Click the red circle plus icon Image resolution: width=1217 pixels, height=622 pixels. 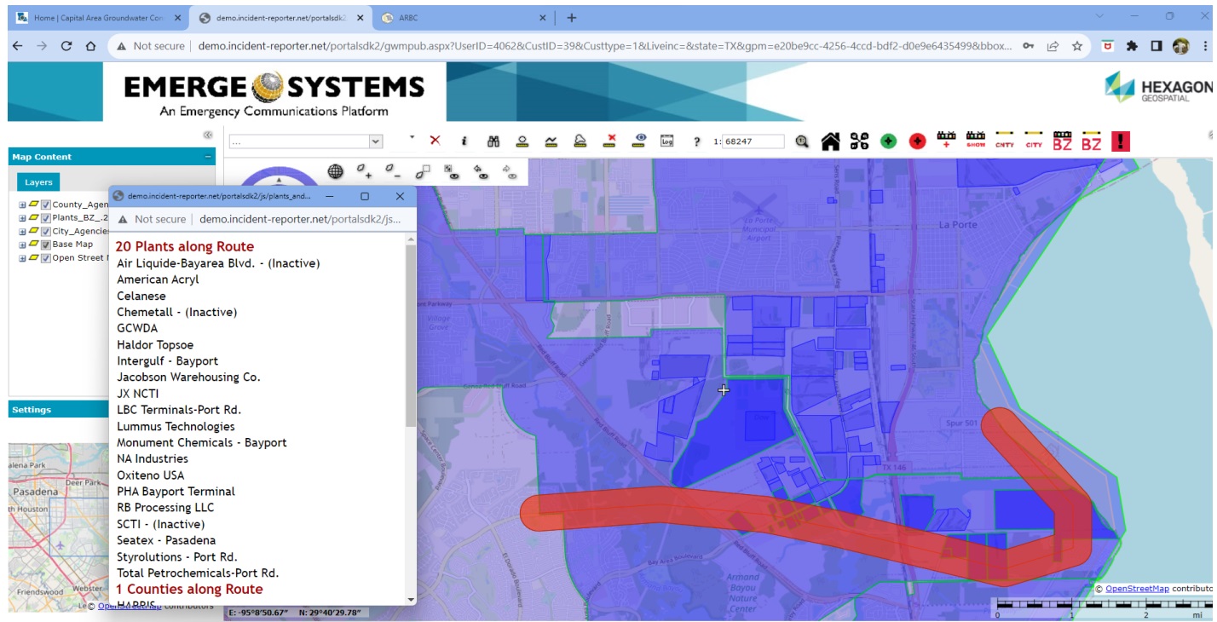[x=917, y=141]
